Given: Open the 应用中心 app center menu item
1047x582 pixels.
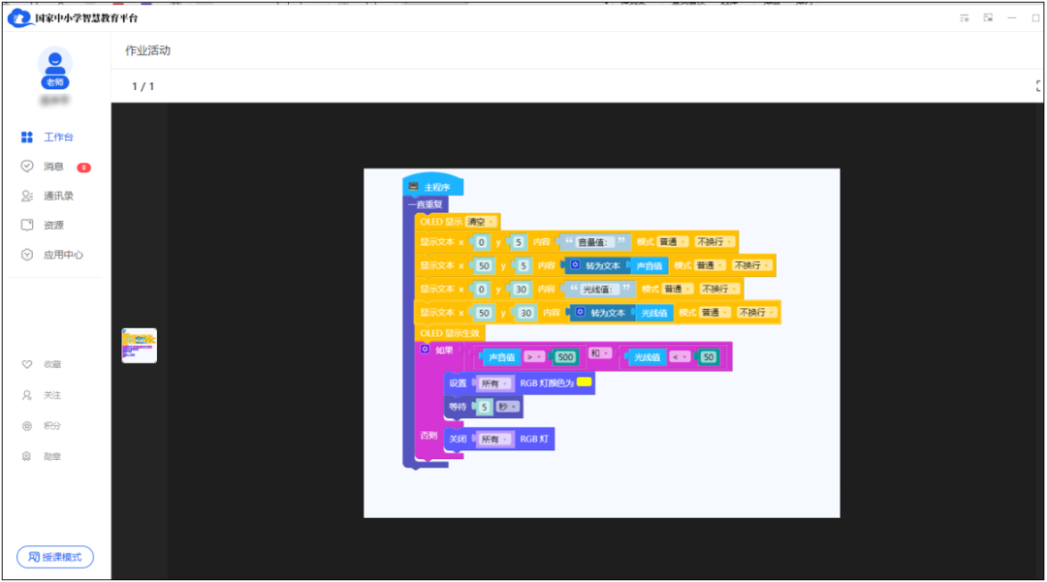Looking at the screenshot, I should tap(63, 255).
